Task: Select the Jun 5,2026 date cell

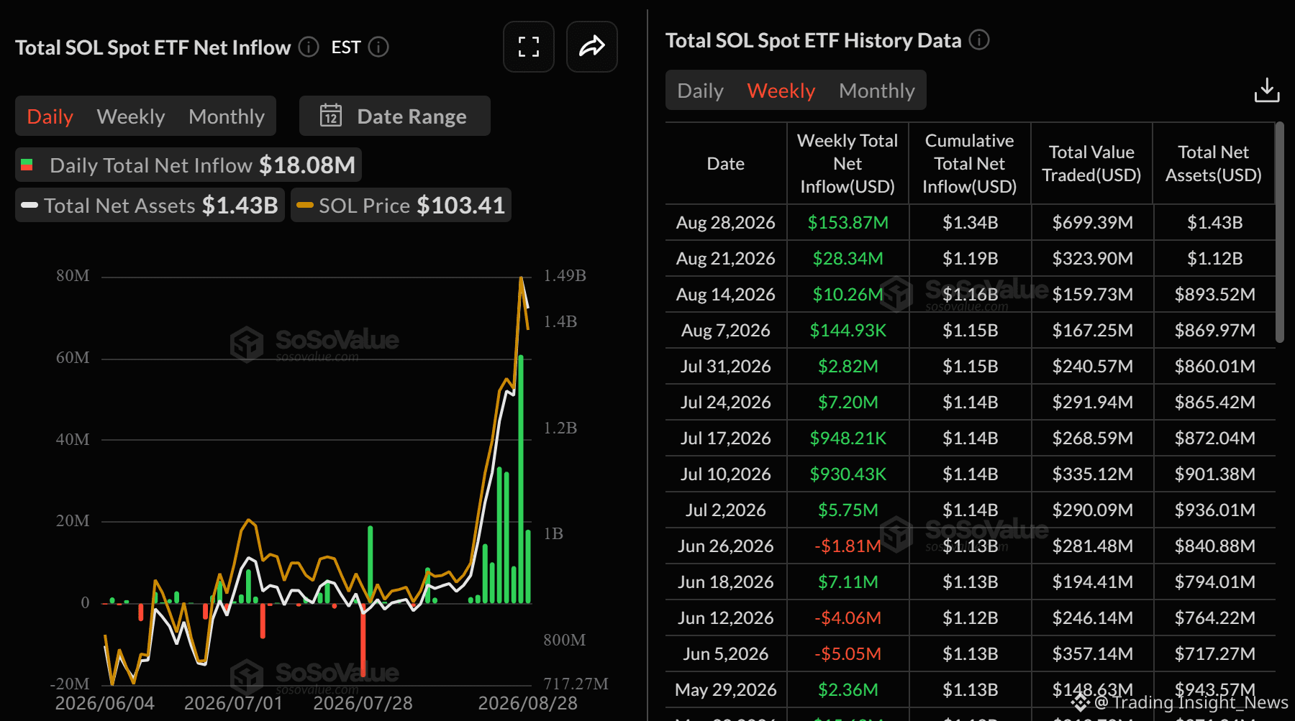Action: (726, 654)
